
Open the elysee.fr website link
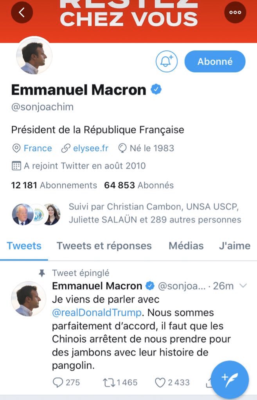point(90,148)
